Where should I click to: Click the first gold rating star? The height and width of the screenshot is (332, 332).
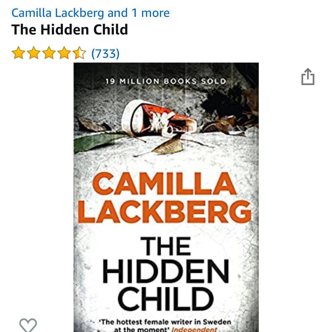tap(18, 53)
